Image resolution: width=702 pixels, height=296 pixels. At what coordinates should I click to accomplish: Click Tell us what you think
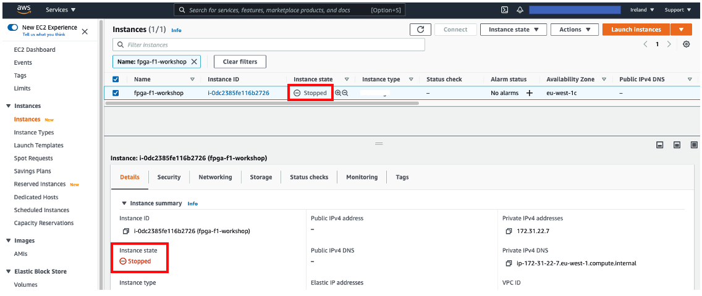(x=44, y=35)
